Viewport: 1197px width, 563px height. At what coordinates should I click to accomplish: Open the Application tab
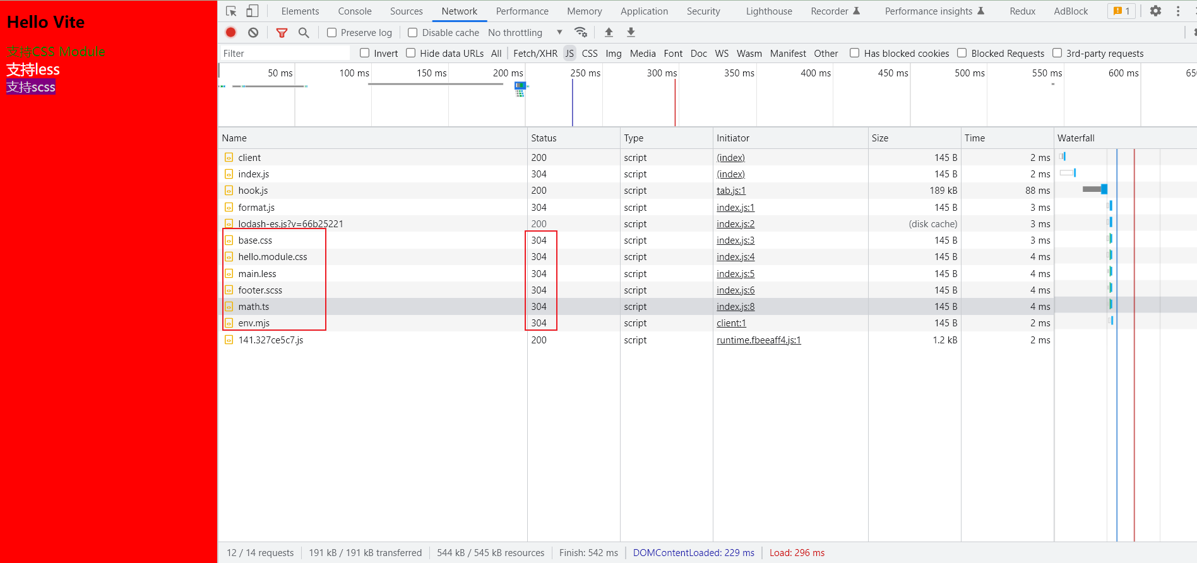(x=644, y=11)
